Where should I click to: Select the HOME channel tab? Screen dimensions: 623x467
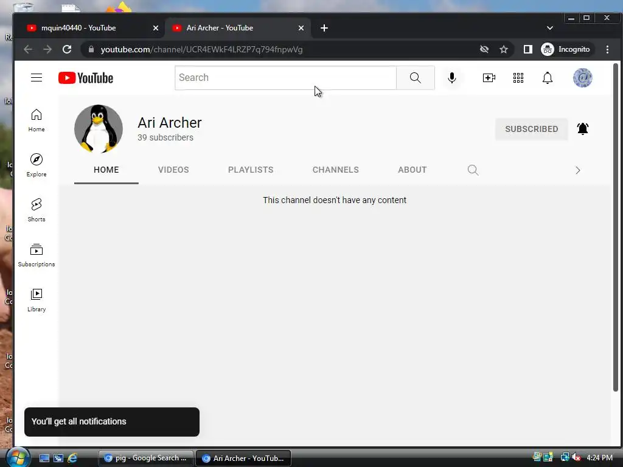[x=106, y=170]
